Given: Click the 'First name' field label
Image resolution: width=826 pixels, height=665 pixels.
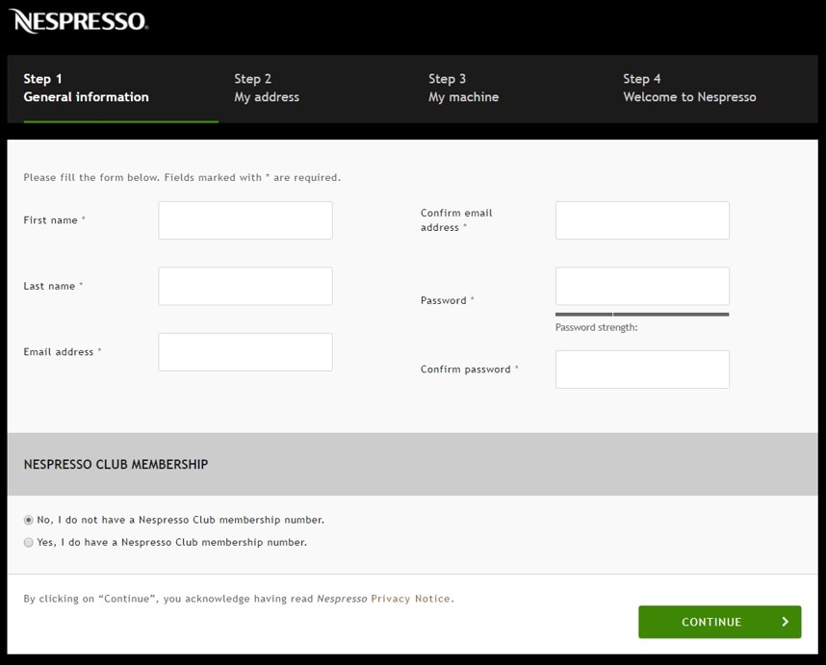Looking at the screenshot, I should click(x=51, y=220).
